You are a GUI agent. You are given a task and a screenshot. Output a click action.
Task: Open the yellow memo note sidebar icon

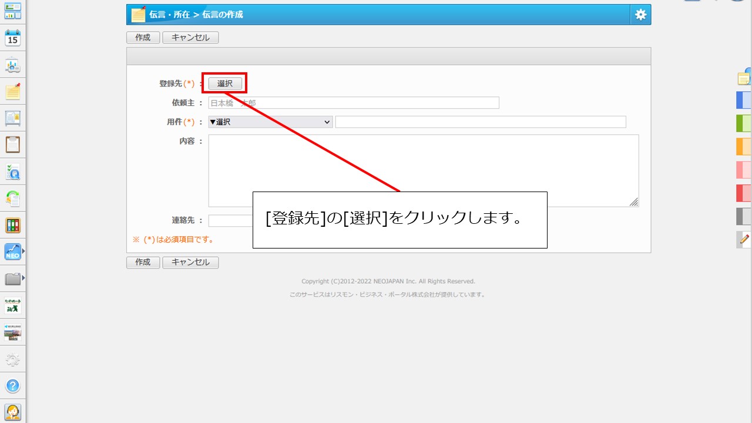(x=12, y=92)
